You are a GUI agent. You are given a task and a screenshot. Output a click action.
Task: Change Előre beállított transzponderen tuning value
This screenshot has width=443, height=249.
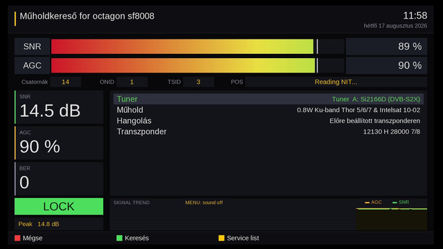tap(374, 121)
